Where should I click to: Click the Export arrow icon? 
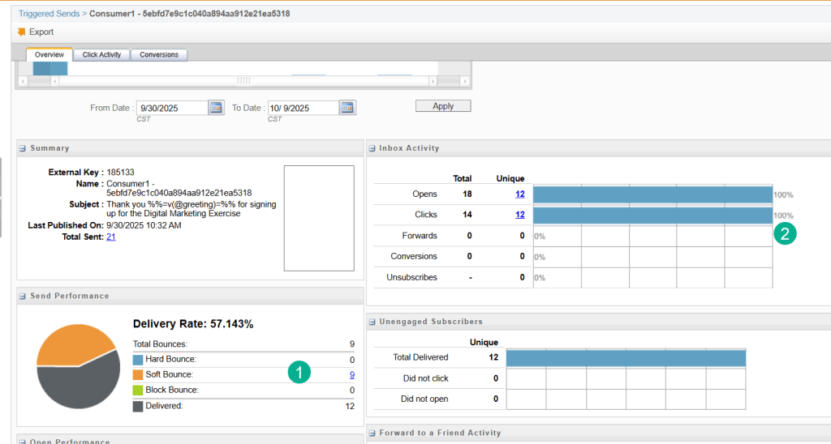coord(21,32)
